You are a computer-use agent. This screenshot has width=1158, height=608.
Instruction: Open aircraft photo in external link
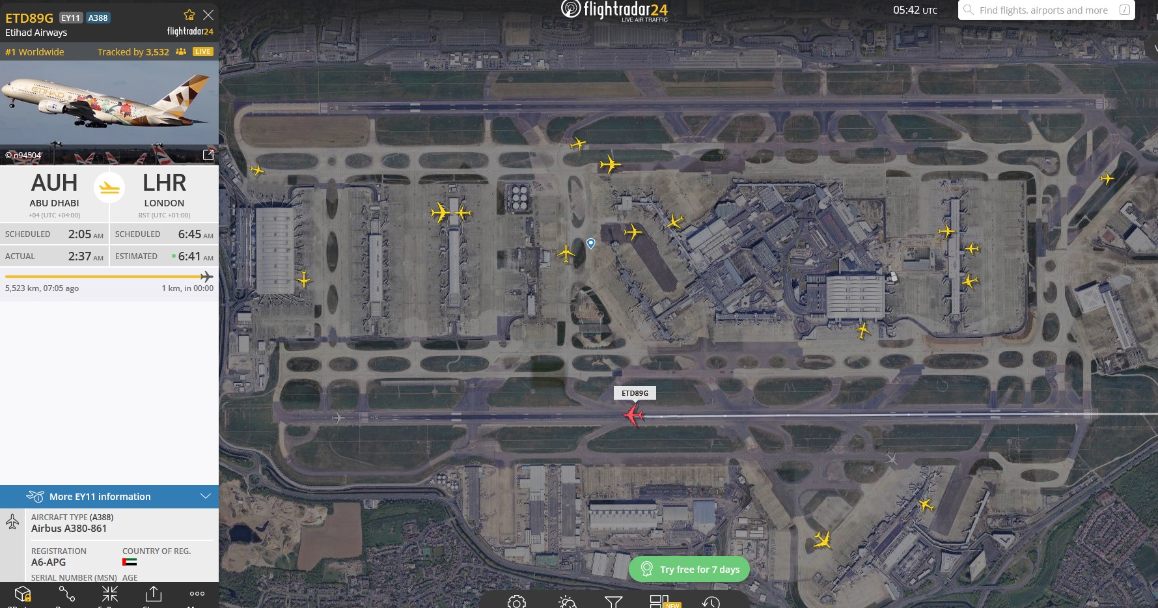[208, 155]
